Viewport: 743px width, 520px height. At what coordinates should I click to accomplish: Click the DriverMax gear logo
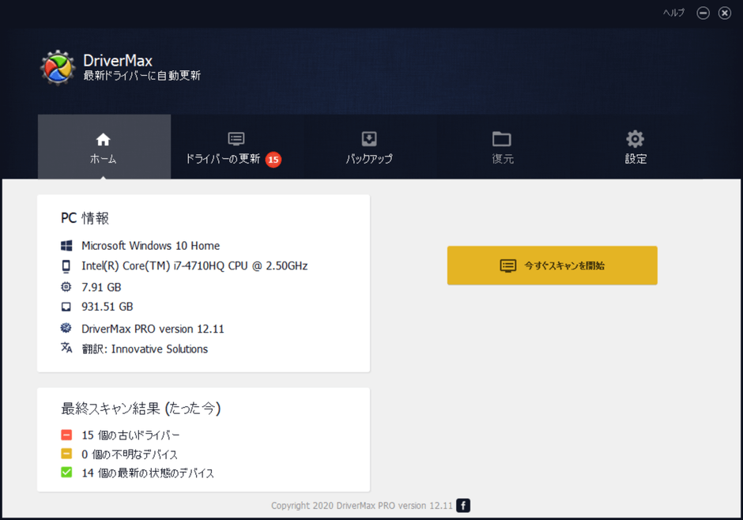click(58, 68)
